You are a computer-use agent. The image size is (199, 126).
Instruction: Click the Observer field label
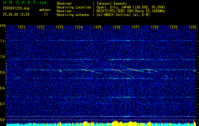pos(64,3)
